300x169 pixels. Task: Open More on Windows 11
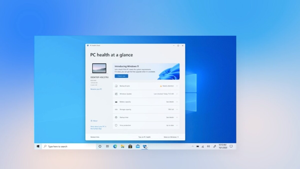click(171, 137)
